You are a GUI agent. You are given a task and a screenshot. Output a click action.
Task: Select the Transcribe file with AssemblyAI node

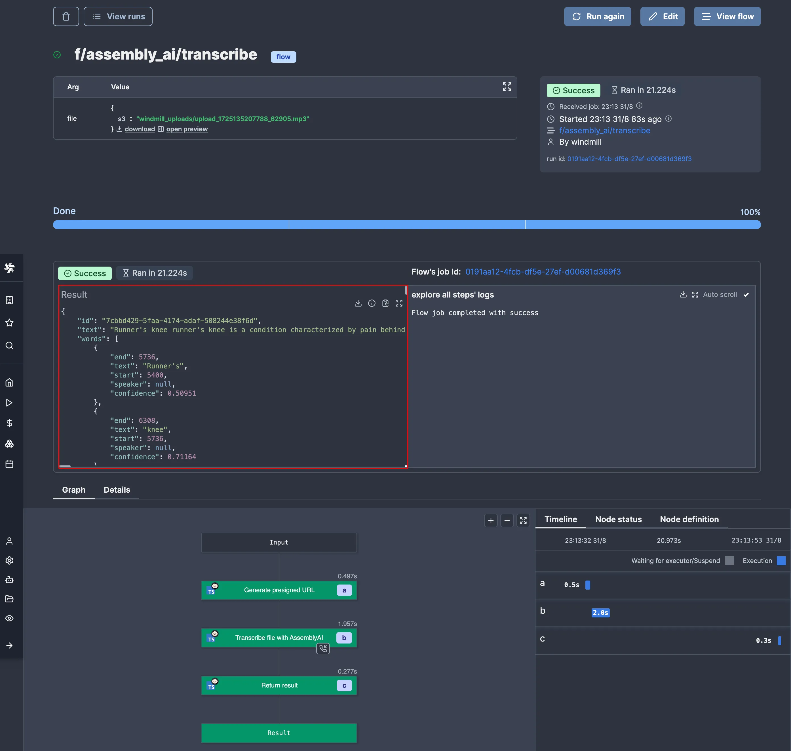point(279,638)
